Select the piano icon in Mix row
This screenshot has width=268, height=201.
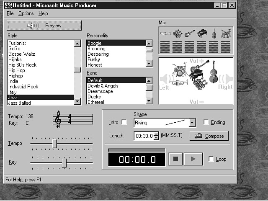pos(202,33)
